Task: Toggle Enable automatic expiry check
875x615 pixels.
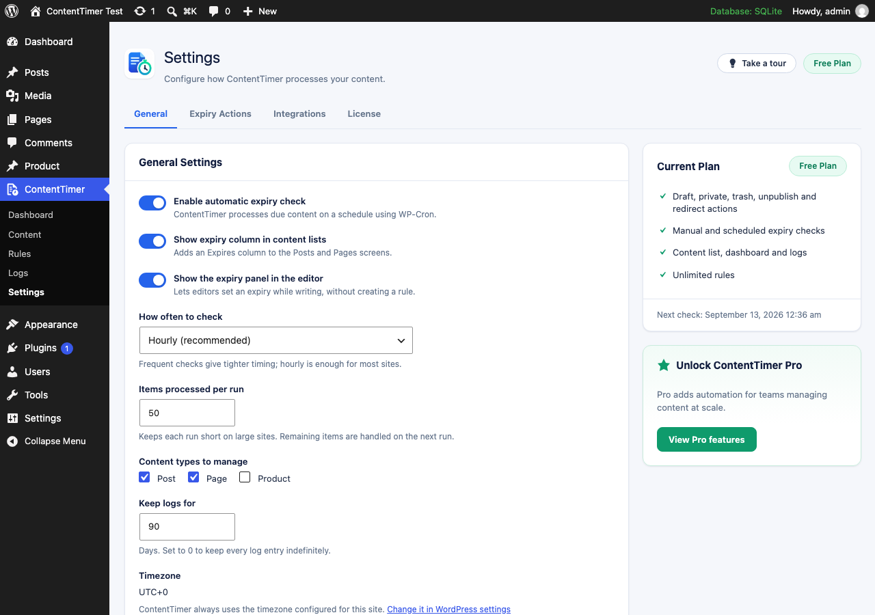Action: [x=152, y=203]
